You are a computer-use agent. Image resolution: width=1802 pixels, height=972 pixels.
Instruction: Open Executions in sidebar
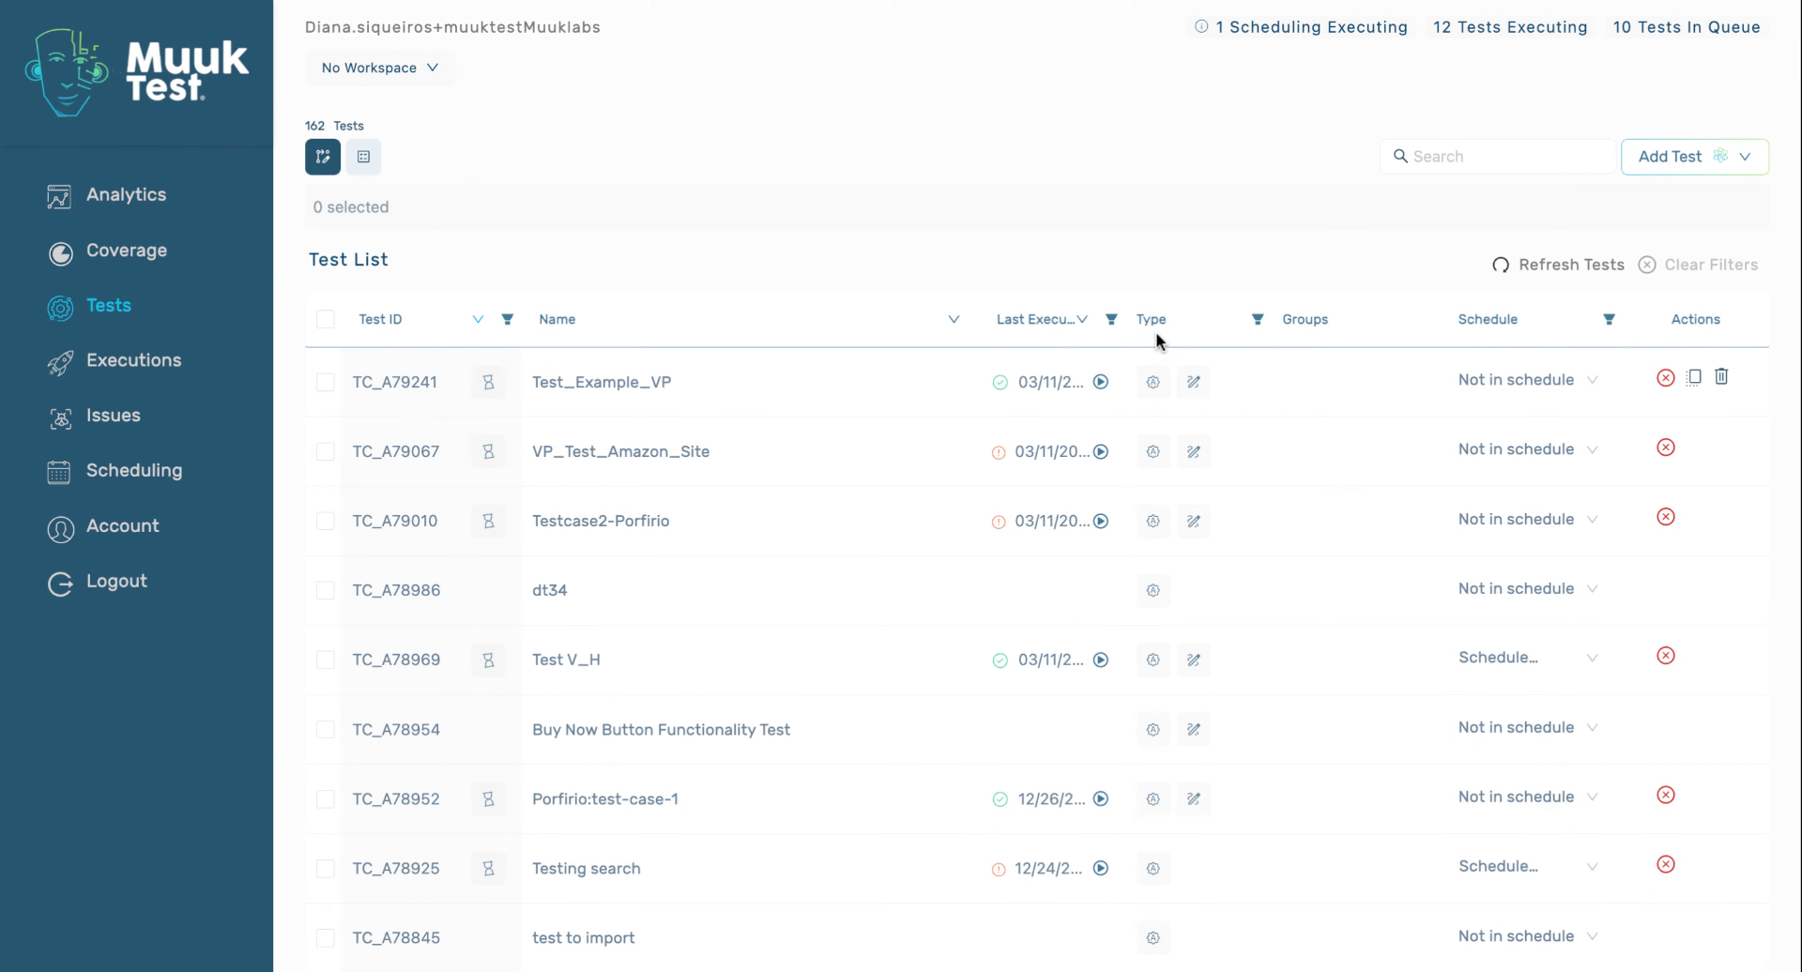[114, 361]
